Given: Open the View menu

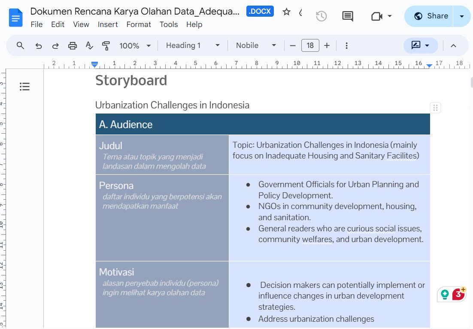Looking at the screenshot, I should point(81,24).
